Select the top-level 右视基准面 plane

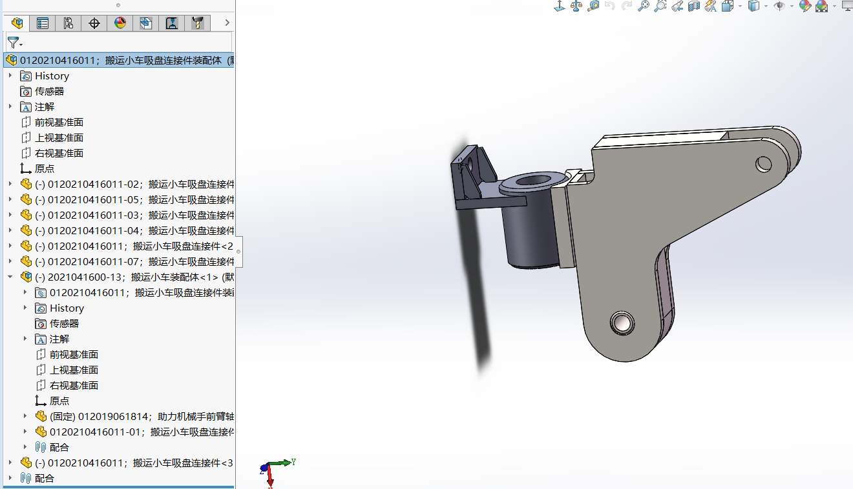coord(52,153)
